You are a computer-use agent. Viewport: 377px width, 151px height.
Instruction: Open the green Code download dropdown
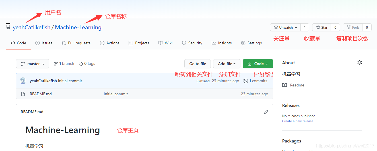pos(258,64)
